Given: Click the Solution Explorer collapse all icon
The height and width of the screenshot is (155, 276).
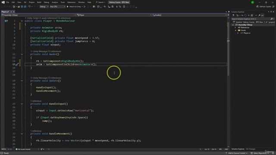Looking at the screenshot, I should (x=249, y=15).
